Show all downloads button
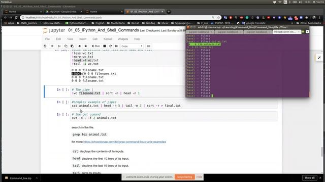The height and width of the screenshot is (182, 325). point(309,177)
